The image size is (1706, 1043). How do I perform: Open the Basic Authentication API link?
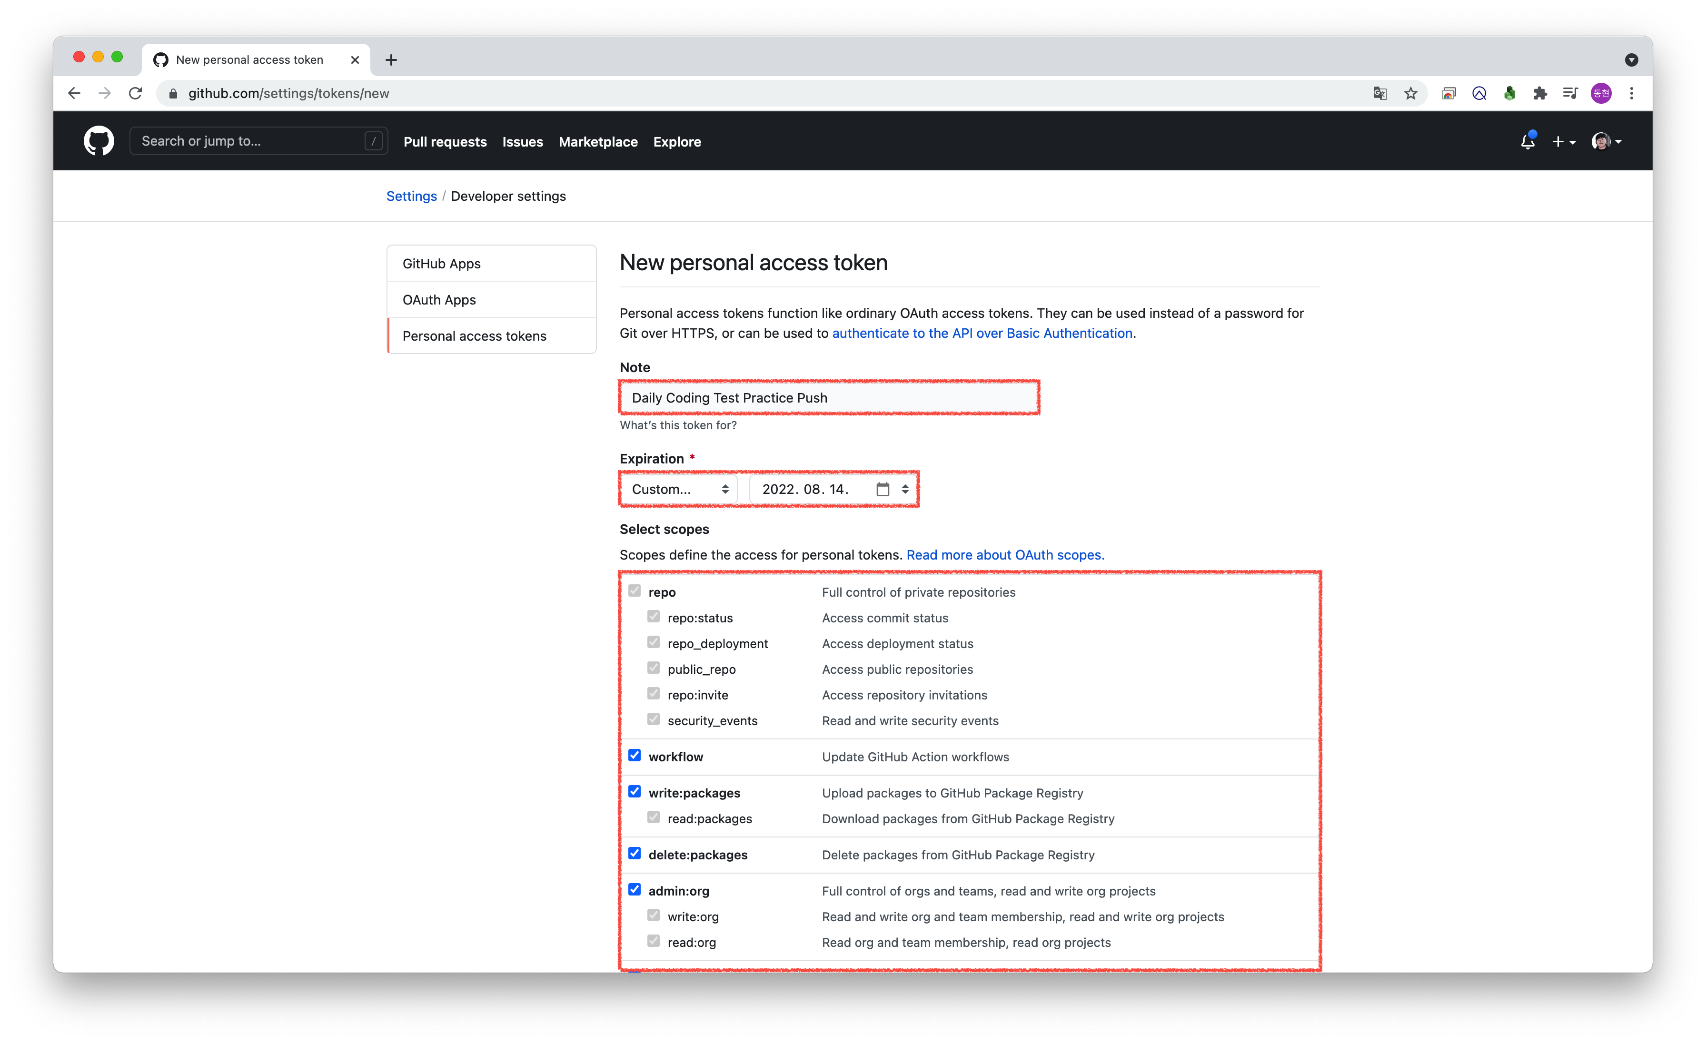(x=982, y=333)
